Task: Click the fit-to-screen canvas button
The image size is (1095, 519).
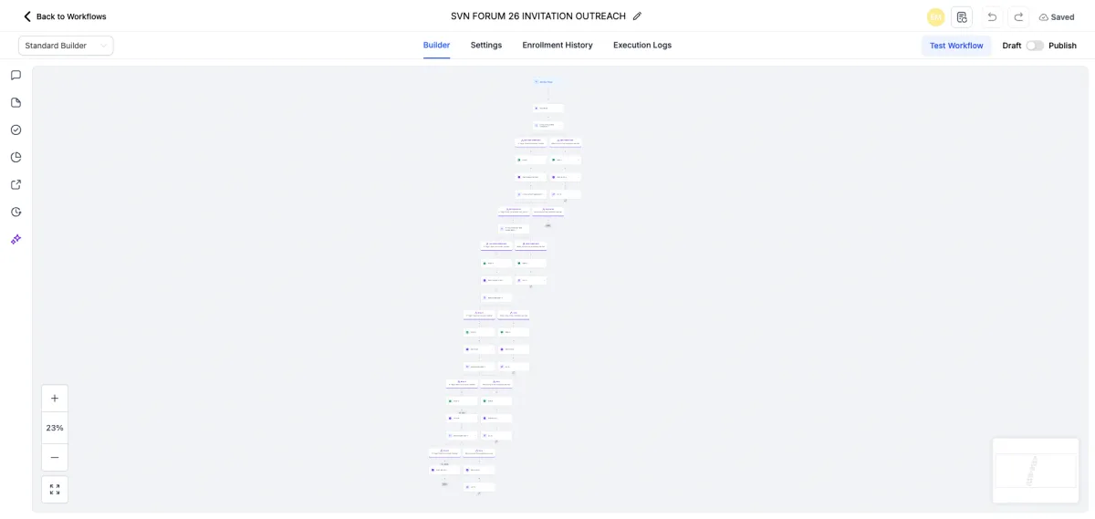Action: [55, 489]
